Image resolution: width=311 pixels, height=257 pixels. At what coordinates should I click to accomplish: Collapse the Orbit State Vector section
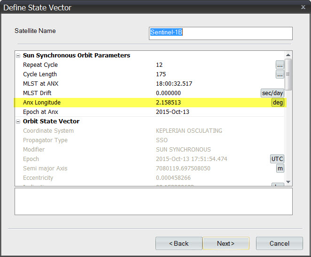click(18, 121)
